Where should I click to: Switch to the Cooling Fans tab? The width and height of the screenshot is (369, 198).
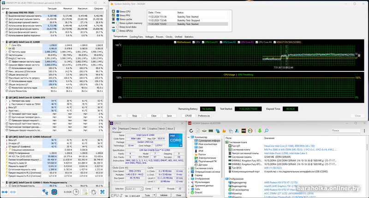click(x=136, y=36)
